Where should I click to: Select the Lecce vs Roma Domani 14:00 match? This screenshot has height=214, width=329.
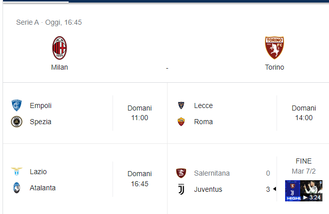pos(248,113)
